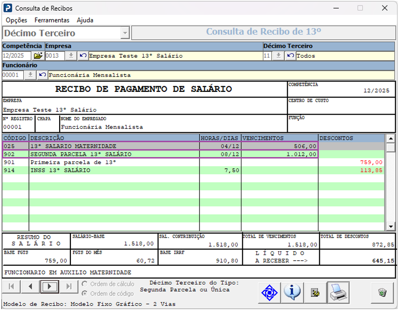Click the blue diamond logo button
399x310 pixels.
[269, 292]
